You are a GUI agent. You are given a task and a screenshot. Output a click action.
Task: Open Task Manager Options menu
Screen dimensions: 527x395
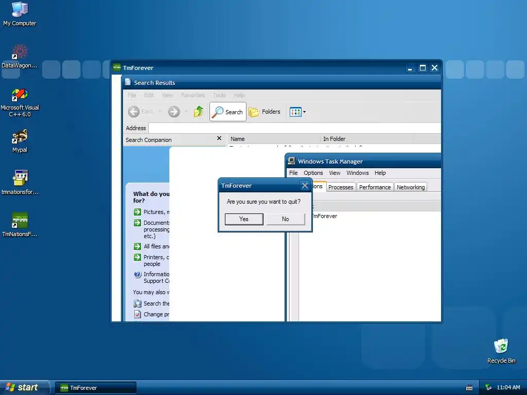[313, 173]
